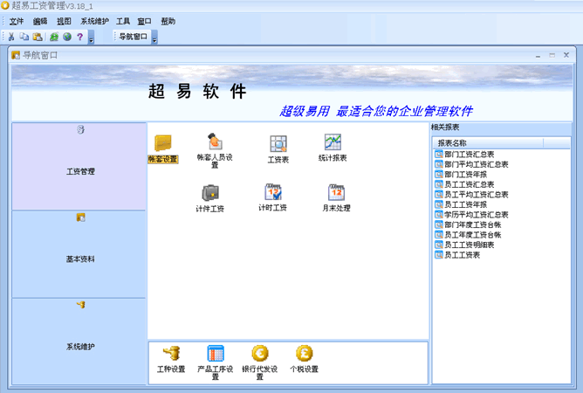Open the 帐套设置 account set icon

click(162, 143)
